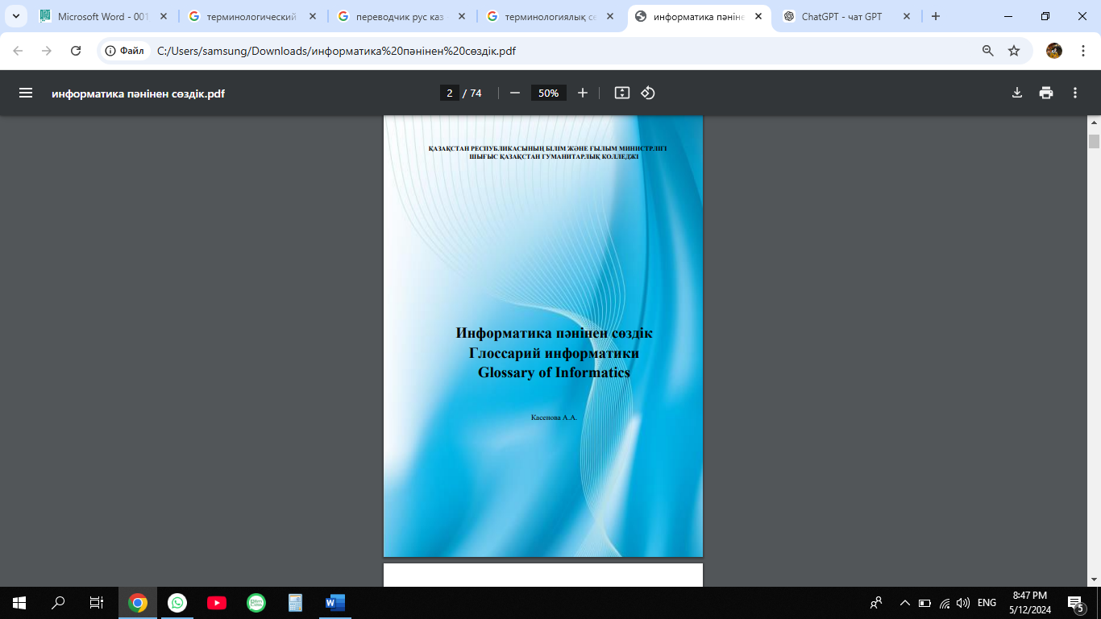Click the browser forward button
Image resolution: width=1101 pixels, height=619 pixels.
(x=47, y=51)
